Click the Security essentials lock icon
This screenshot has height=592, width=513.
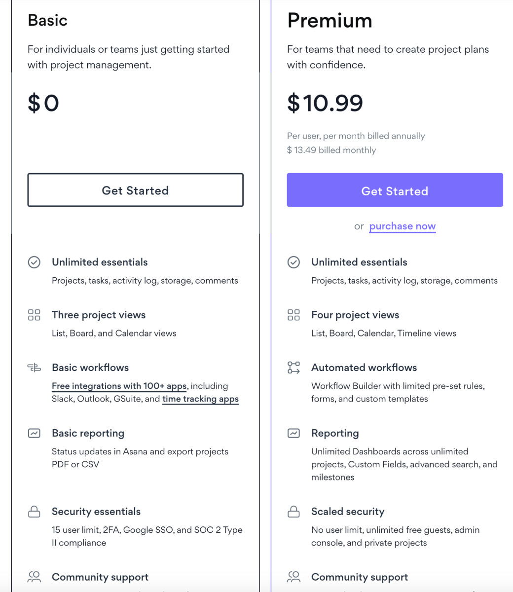34,512
